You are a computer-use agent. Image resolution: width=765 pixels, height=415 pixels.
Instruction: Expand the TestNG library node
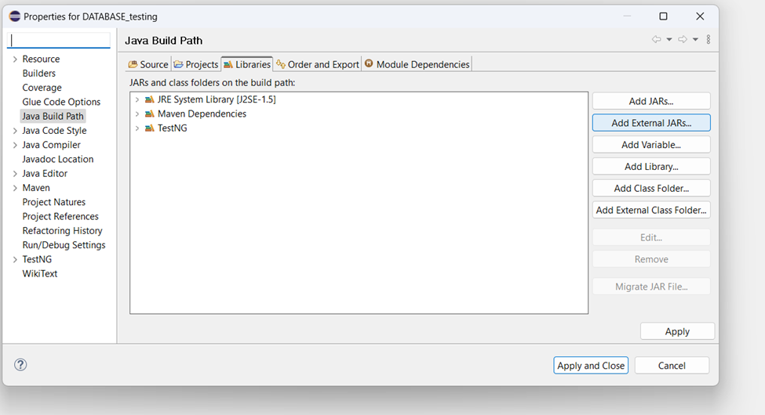[x=137, y=128]
